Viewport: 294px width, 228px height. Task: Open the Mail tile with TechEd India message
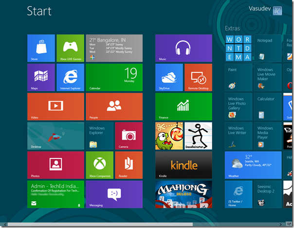[55, 194]
